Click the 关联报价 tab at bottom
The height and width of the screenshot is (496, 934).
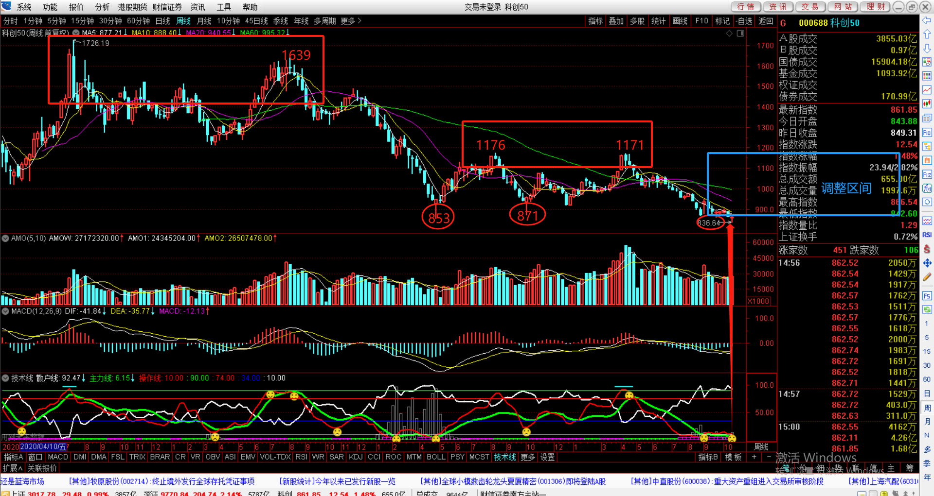42,468
